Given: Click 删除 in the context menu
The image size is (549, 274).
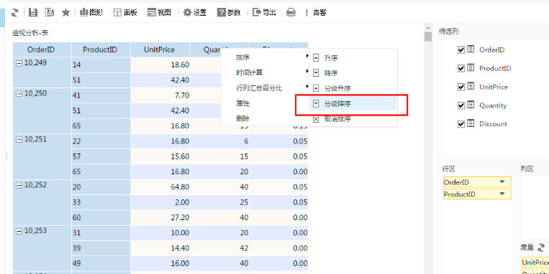Looking at the screenshot, I should pyautogui.click(x=242, y=118).
